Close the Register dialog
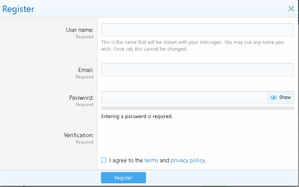This screenshot has height=187, width=299. click(291, 9)
